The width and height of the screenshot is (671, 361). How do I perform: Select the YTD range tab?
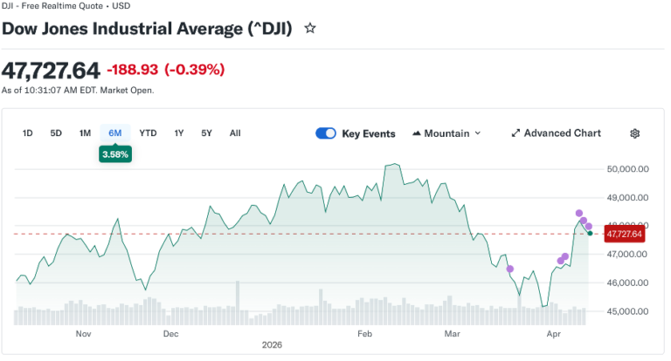tap(149, 133)
